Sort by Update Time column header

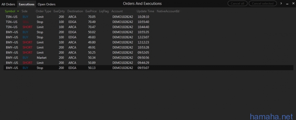145,11
